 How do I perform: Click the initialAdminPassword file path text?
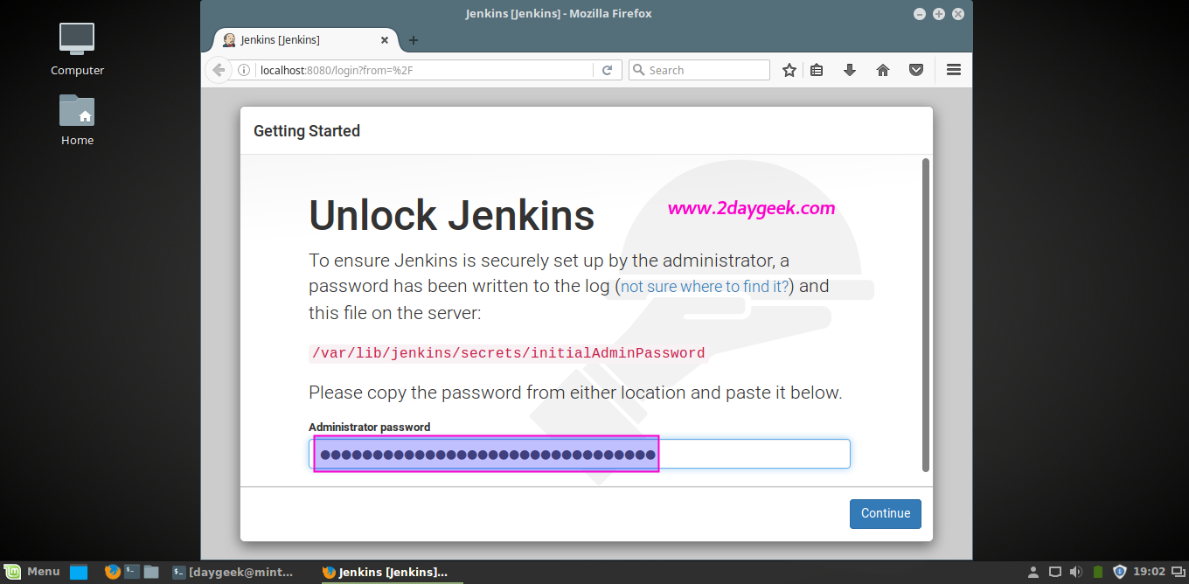tap(508, 353)
